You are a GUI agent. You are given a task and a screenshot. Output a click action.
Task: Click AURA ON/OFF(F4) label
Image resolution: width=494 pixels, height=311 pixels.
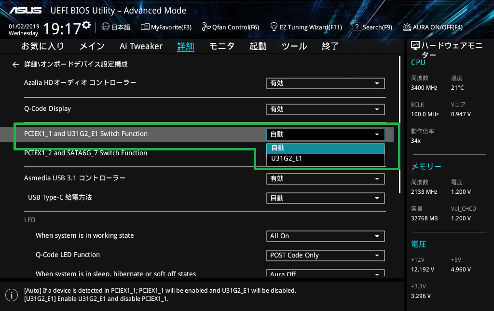(438, 27)
